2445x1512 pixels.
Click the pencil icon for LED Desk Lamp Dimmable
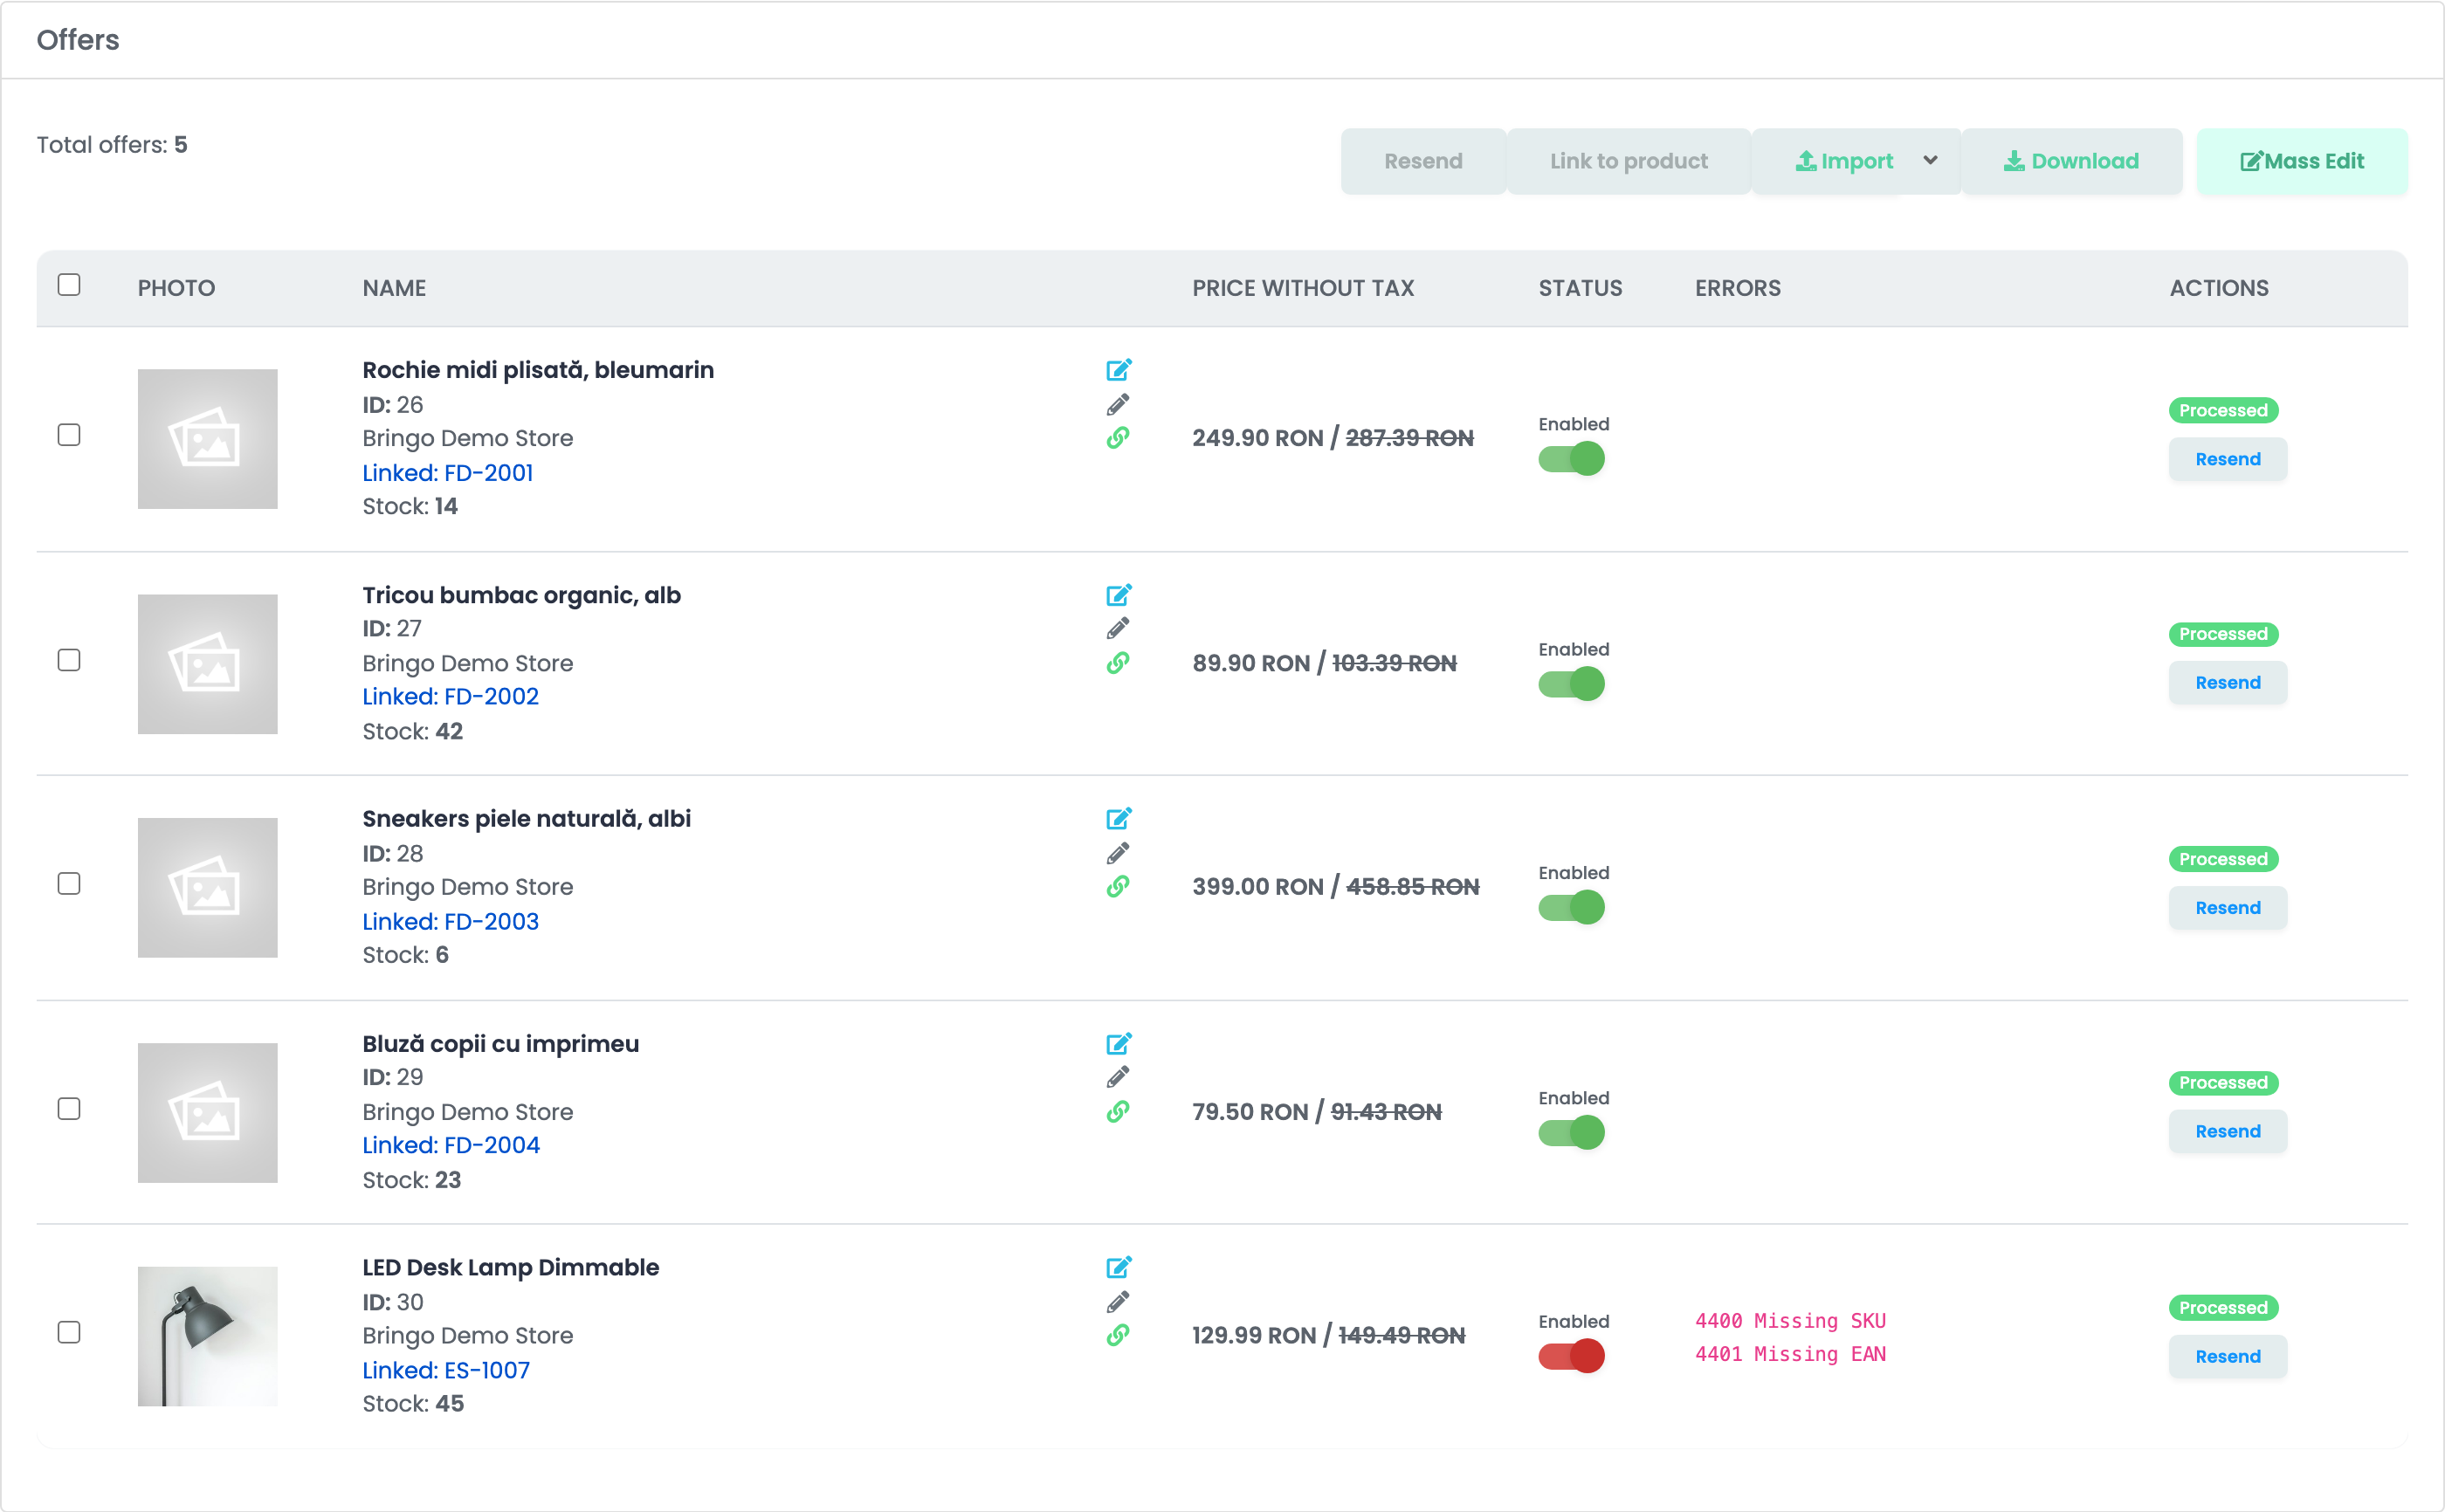[1118, 1302]
